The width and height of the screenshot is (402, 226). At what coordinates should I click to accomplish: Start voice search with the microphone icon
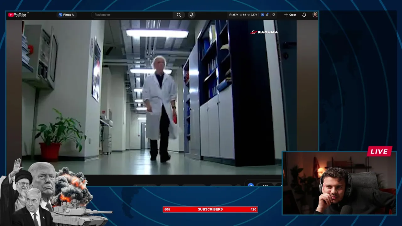click(x=192, y=15)
